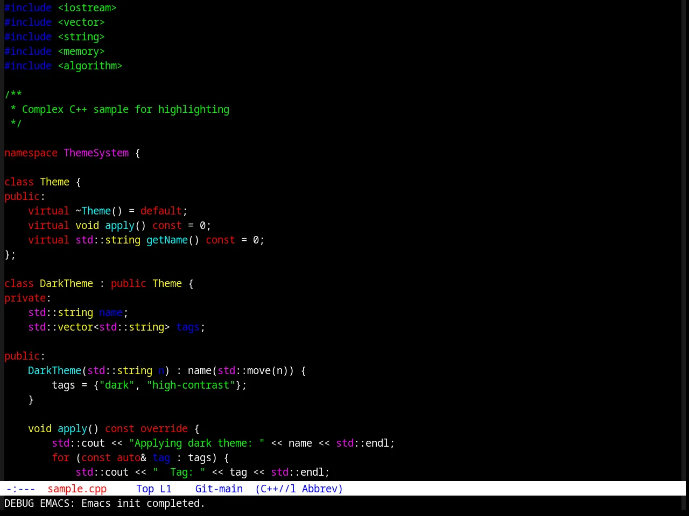This screenshot has height=516, width=689.
Task: Click the Top position indicator in mode line
Action: point(145,489)
